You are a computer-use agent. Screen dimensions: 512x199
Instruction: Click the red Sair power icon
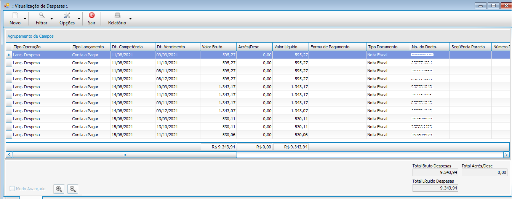click(x=91, y=16)
